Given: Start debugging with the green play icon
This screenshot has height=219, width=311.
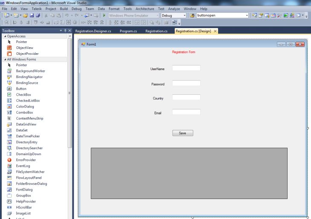Looking at the screenshot, I should [104, 15].
